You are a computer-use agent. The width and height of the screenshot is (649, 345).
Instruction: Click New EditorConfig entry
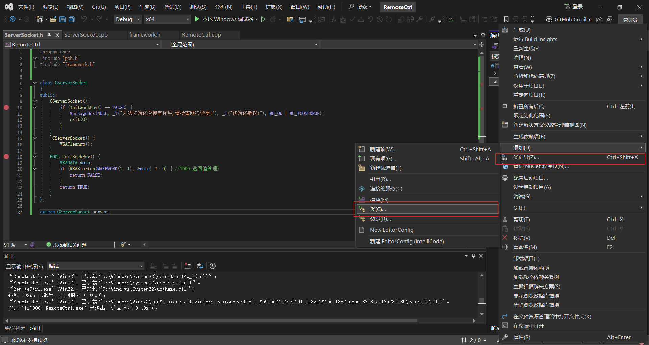point(427,230)
